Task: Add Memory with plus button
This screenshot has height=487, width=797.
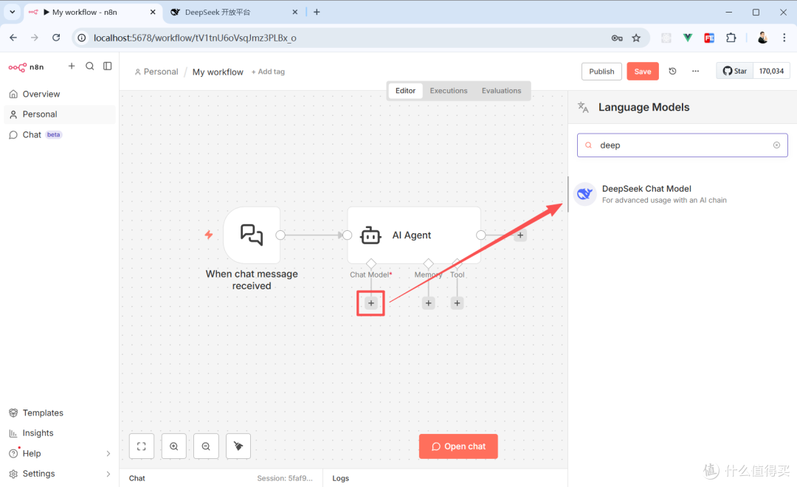Action: 429,303
